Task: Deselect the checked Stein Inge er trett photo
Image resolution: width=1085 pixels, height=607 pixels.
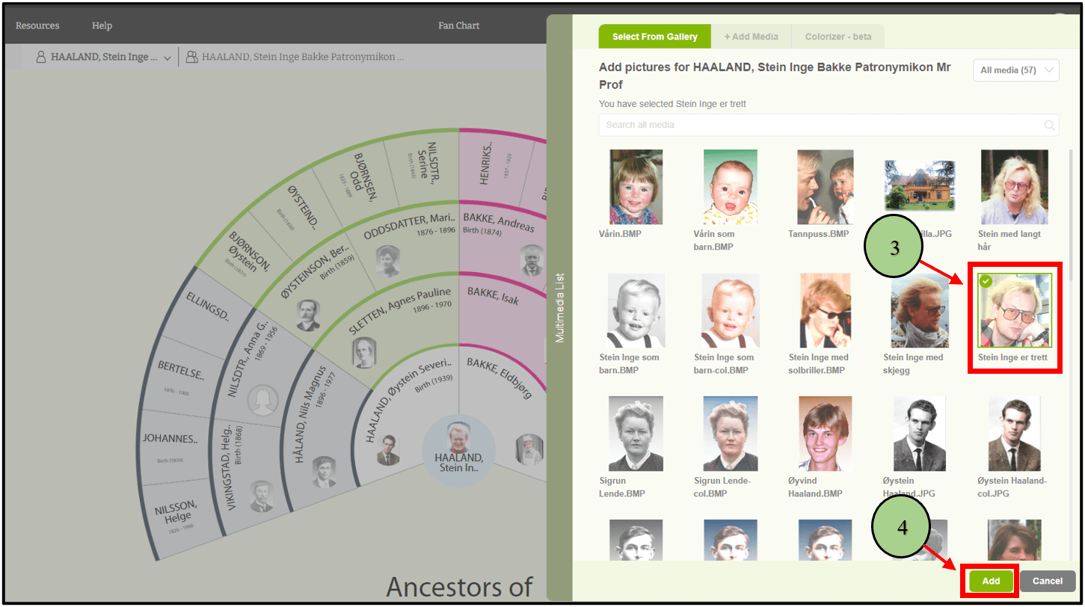Action: tap(1013, 310)
